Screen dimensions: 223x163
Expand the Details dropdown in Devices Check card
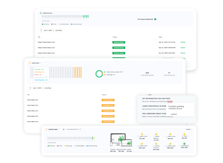(x=189, y=129)
